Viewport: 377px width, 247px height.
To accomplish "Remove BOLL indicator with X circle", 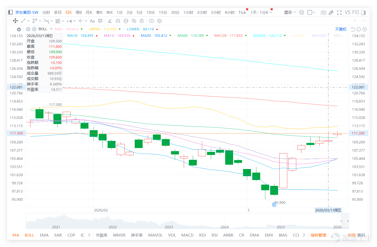I will point(34,29).
